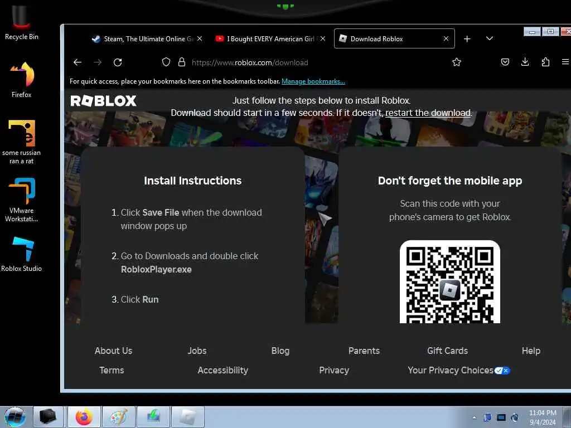Open the Firefox hamburger menu
571x428 pixels.
[x=565, y=62]
